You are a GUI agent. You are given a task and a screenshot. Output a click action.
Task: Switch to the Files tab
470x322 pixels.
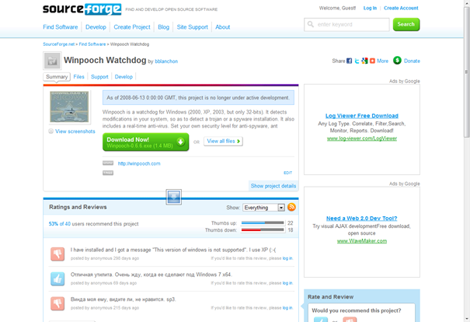tap(78, 77)
